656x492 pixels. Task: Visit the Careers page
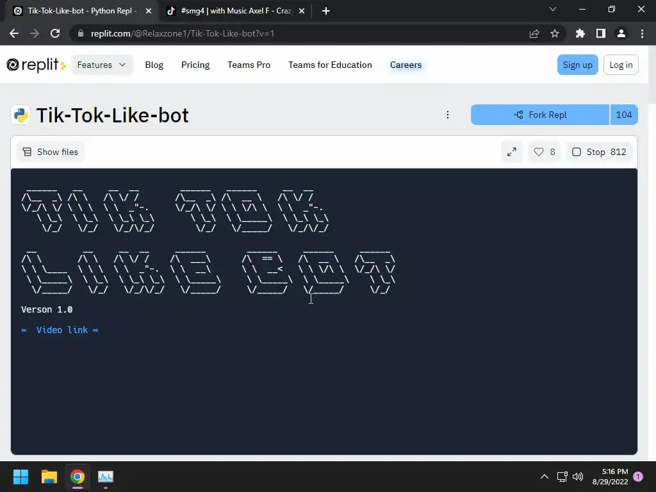point(406,65)
